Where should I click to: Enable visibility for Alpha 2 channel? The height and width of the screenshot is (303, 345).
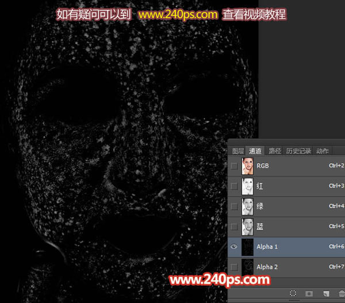pyautogui.click(x=233, y=267)
